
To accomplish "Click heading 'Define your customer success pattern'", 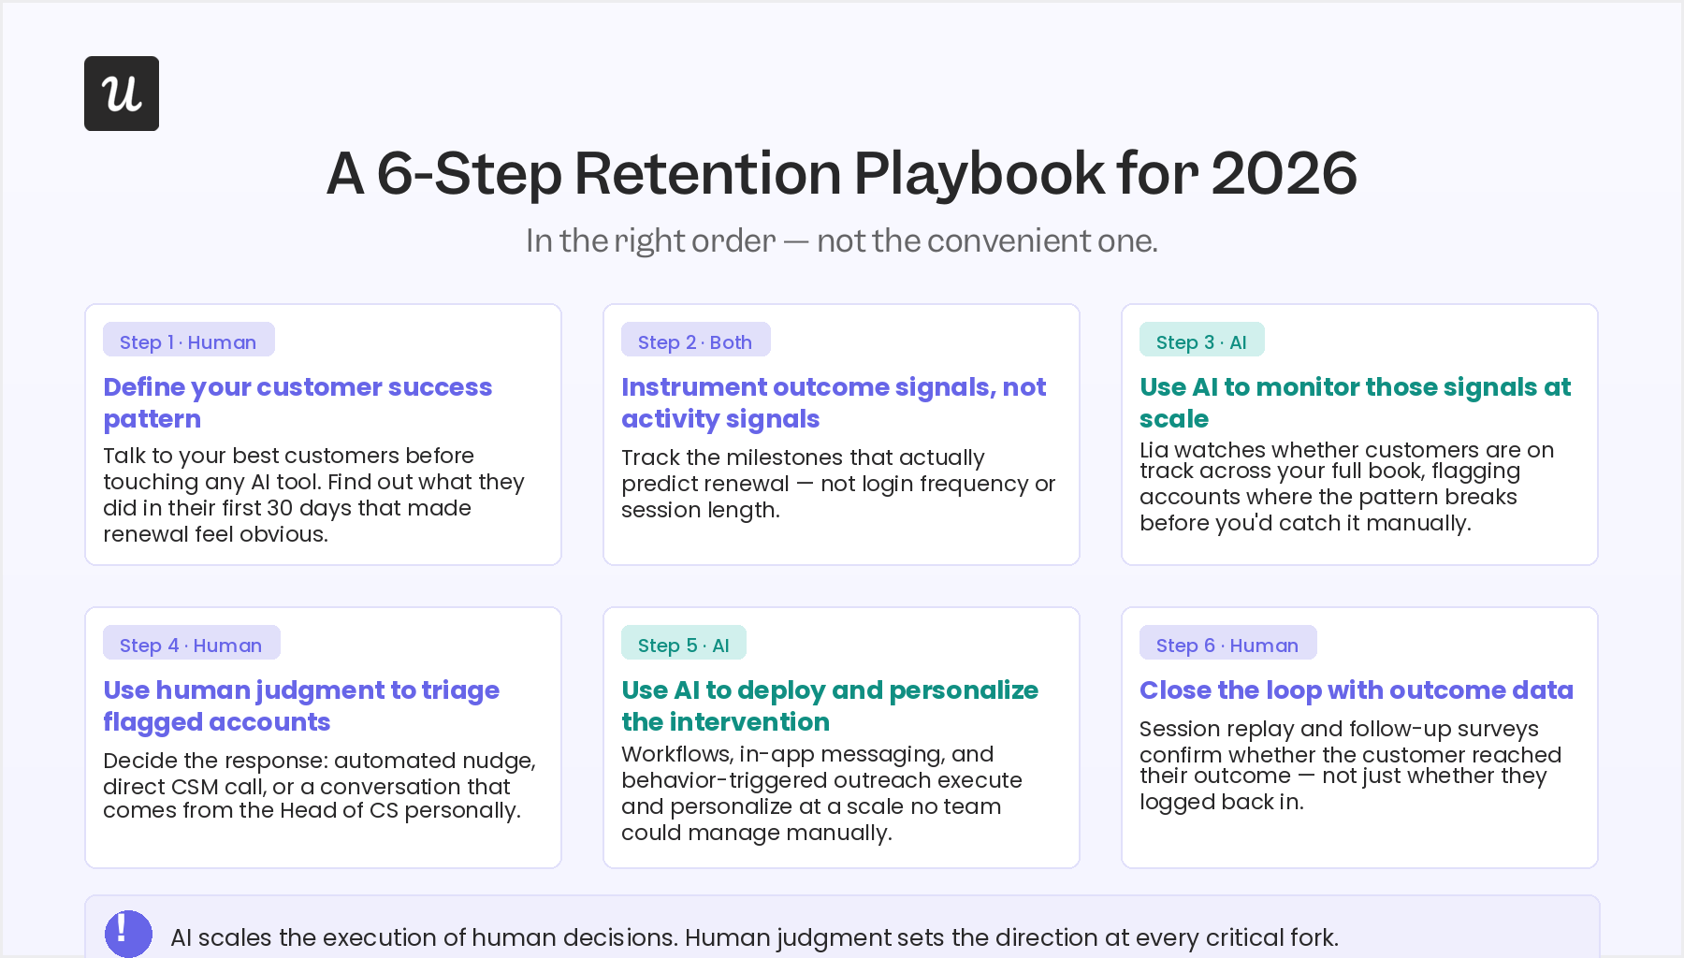I will coord(298,402).
